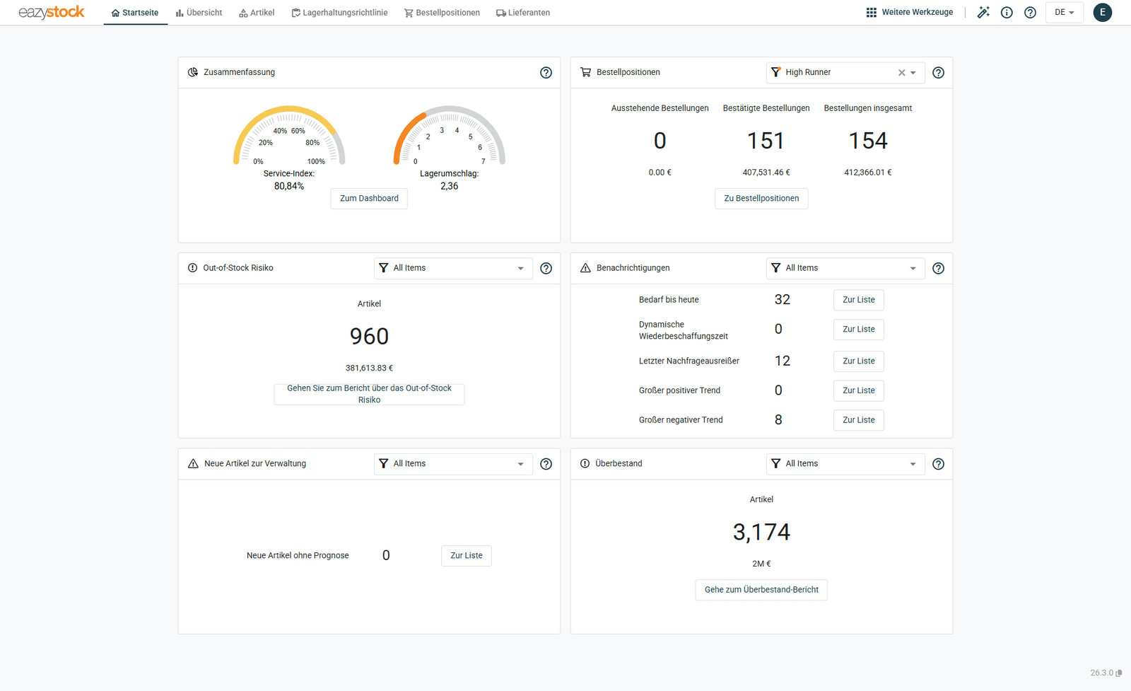Click the magic wand icon in header
1131x691 pixels.
point(983,12)
